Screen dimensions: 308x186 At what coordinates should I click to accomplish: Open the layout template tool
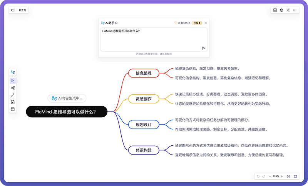coord(13,109)
